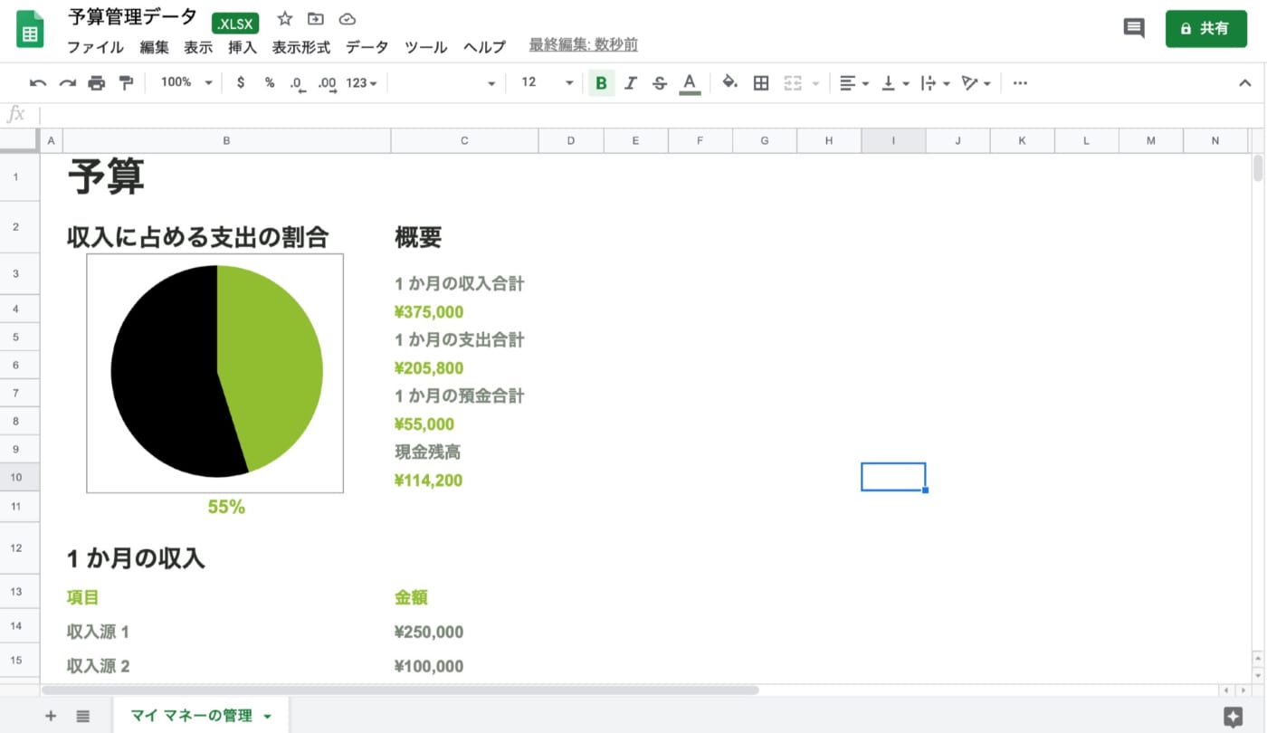The height and width of the screenshot is (733, 1267).
Task: Show more toolbar options (three dots)
Action: coord(1020,83)
